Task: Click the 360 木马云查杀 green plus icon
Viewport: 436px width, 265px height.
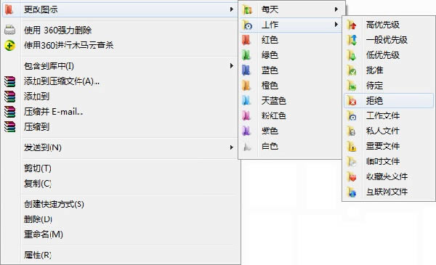Action: (9, 45)
